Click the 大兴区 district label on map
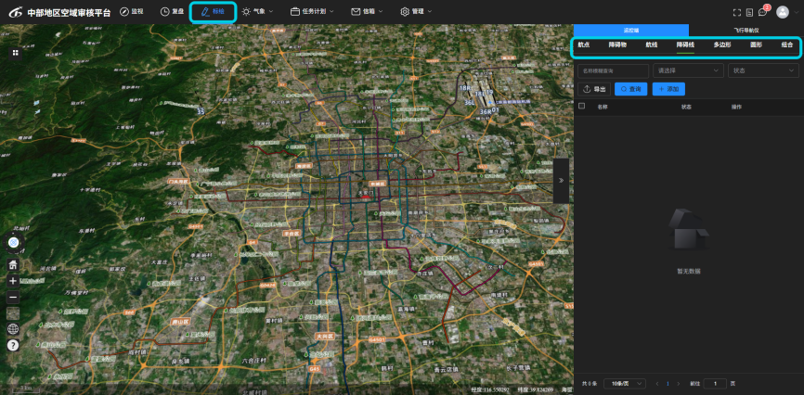The height and width of the screenshot is (395, 804). tap(325, 337)
